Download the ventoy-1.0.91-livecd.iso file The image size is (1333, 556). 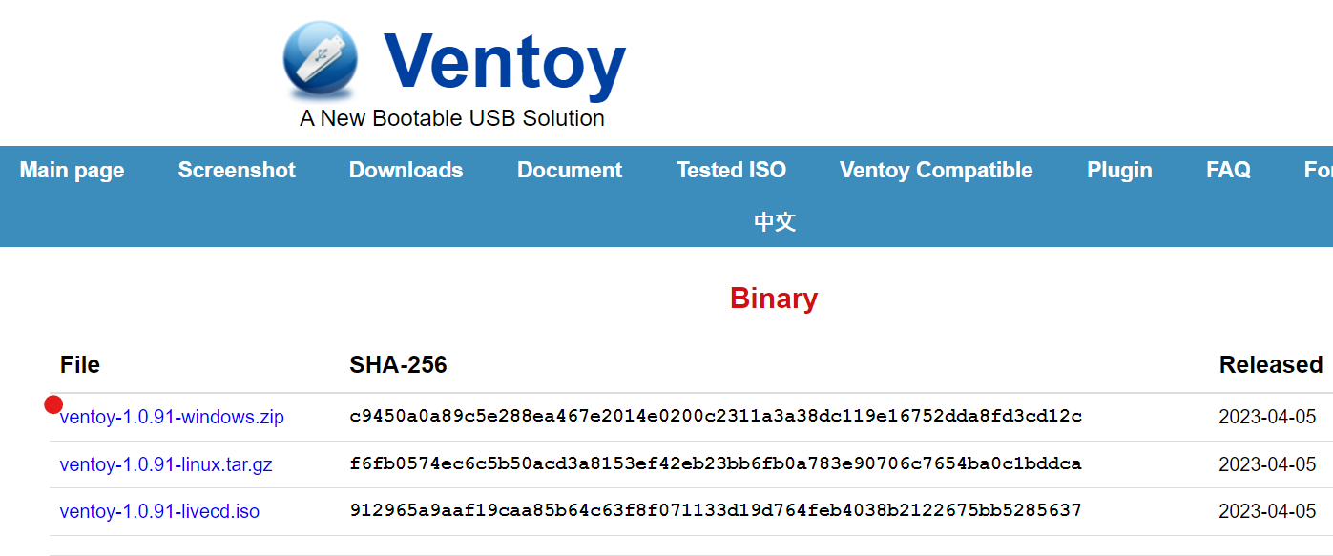click(x=159, y=512)
